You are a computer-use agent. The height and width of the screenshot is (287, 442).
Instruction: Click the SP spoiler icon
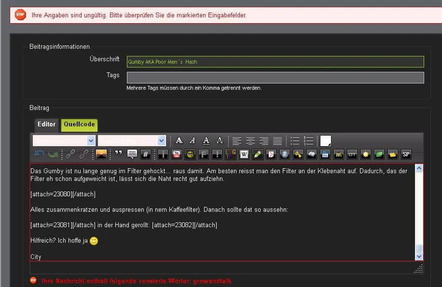click(x=406, y=154)
